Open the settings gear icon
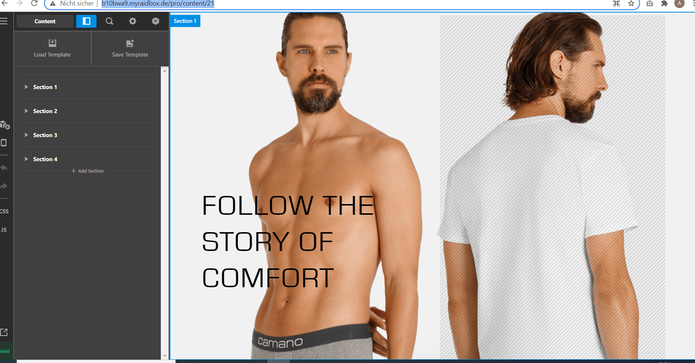 pos(133,21)
